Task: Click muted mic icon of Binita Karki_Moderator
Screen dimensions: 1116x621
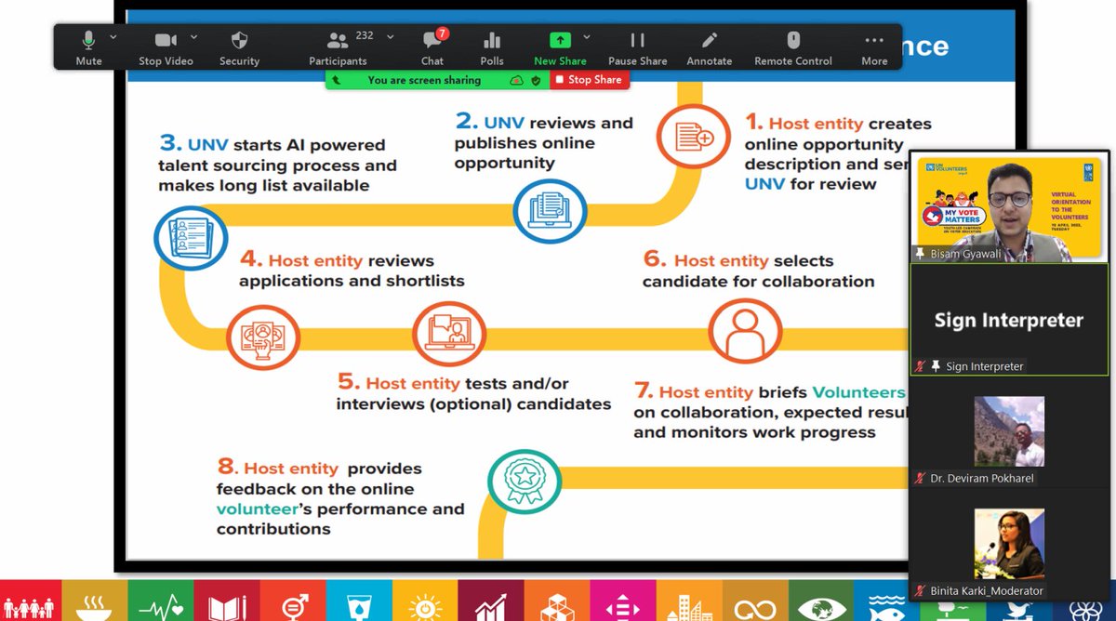Action: [920, 591]
